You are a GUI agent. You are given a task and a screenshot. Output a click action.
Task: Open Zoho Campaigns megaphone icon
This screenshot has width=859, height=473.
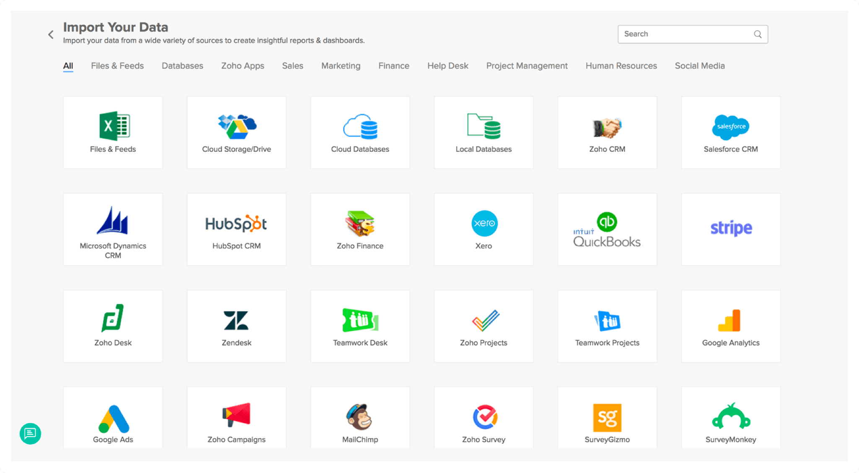(236, 414)
